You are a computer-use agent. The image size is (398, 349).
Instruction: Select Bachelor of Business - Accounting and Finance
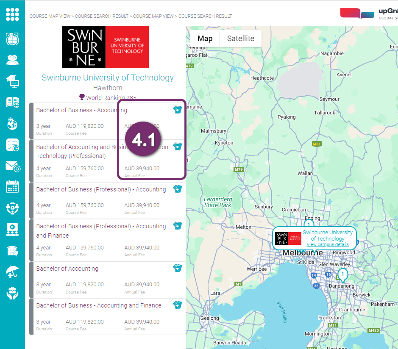click(x=99, y=305)
